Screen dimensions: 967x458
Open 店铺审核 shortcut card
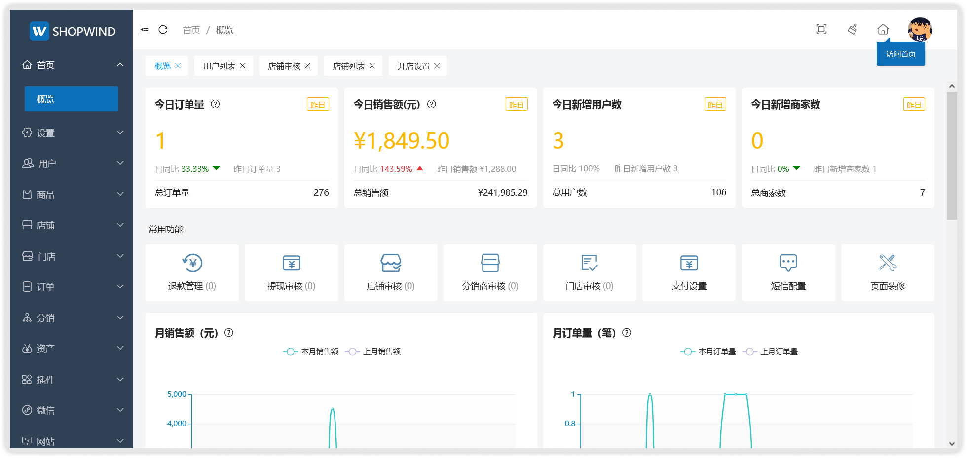[x=391, y=272]
